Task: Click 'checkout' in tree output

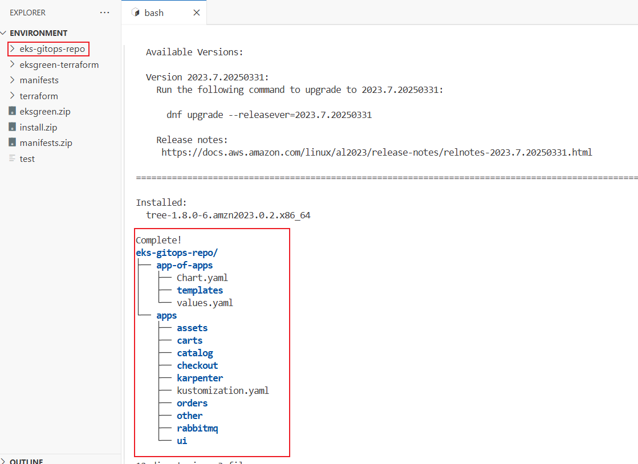Action: click(x=197, y=365)
